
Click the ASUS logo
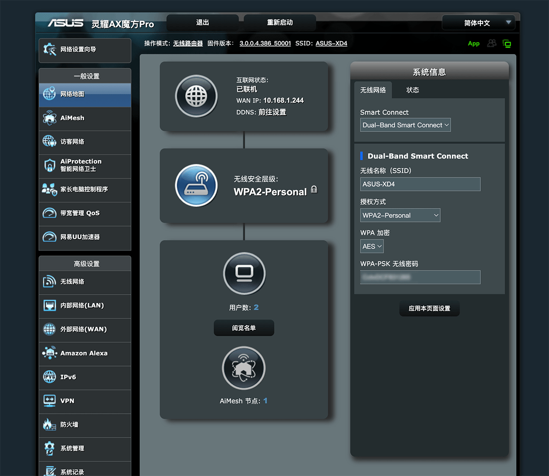(x=66, y=23)
